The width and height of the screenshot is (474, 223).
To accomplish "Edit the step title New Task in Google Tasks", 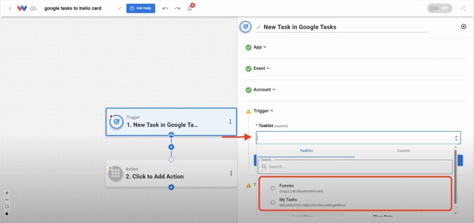I will tap(300, 27).
